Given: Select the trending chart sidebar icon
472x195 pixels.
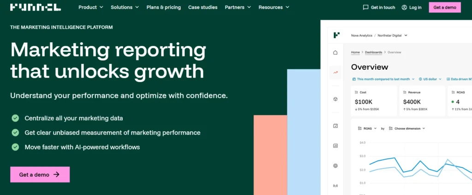Looking at the screenshot, I should click(x=335, y=72).
